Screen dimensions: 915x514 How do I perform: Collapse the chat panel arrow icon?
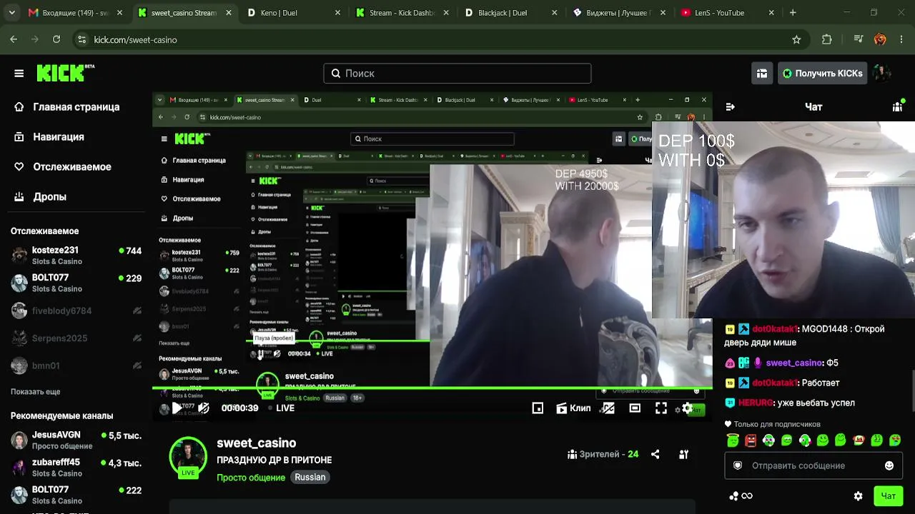[730, 107]
